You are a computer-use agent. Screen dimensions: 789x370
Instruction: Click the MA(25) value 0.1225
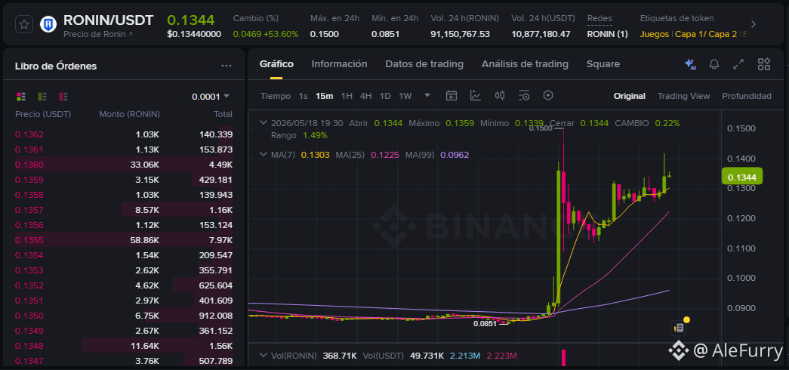point(384,155)
